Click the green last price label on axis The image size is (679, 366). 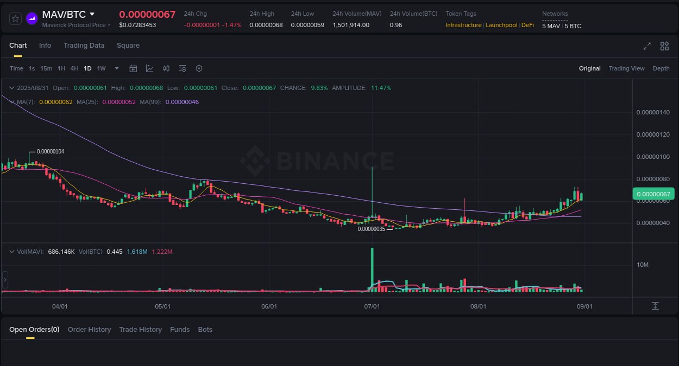[x=653, y=194]
